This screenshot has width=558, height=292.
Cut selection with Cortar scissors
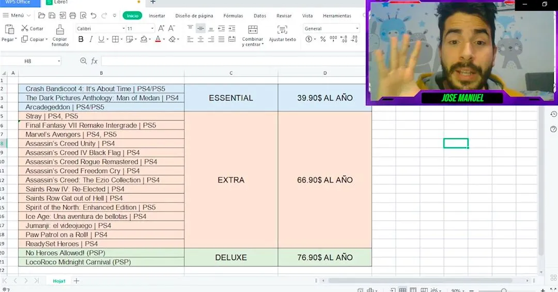click(32, 28)
